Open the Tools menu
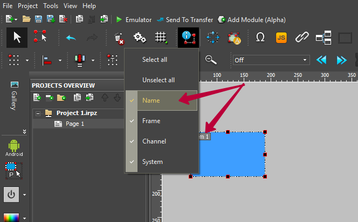The width and height of the screenshot is (358, 222). pos(51,6)
